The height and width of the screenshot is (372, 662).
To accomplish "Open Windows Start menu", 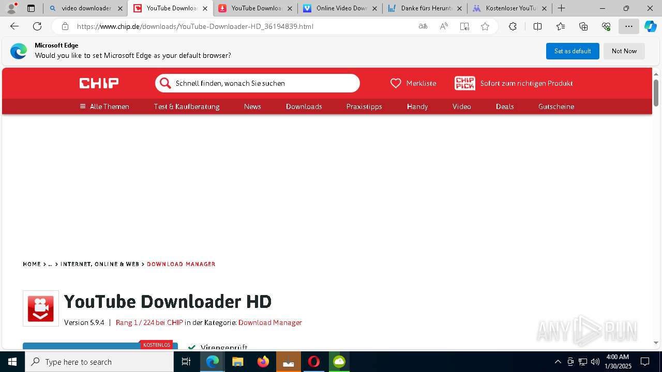I will pos(12,362).
